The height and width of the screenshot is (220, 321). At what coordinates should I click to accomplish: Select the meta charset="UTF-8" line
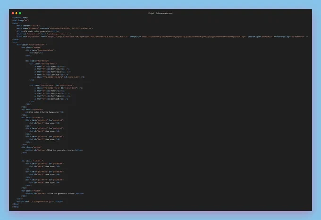point(28,26)
